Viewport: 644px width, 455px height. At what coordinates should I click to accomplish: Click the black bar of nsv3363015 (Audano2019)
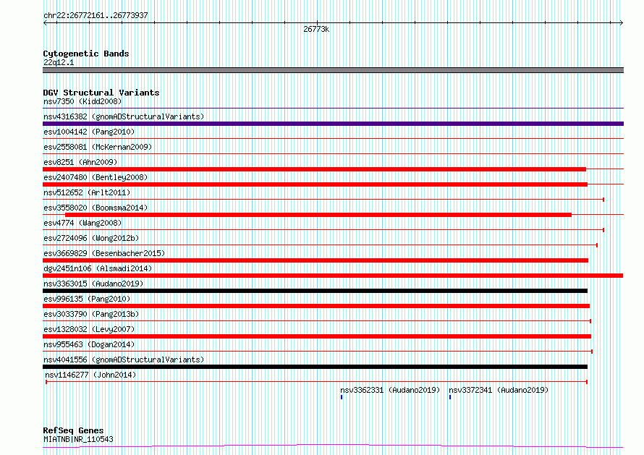(x=315, y=291)
